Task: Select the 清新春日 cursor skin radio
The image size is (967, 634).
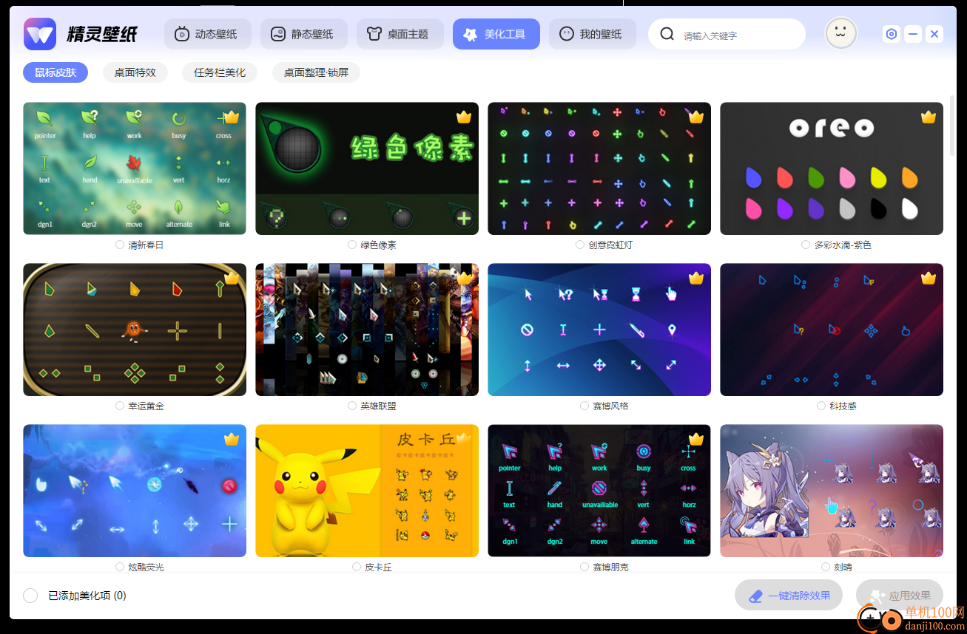Action: [120, 245]
